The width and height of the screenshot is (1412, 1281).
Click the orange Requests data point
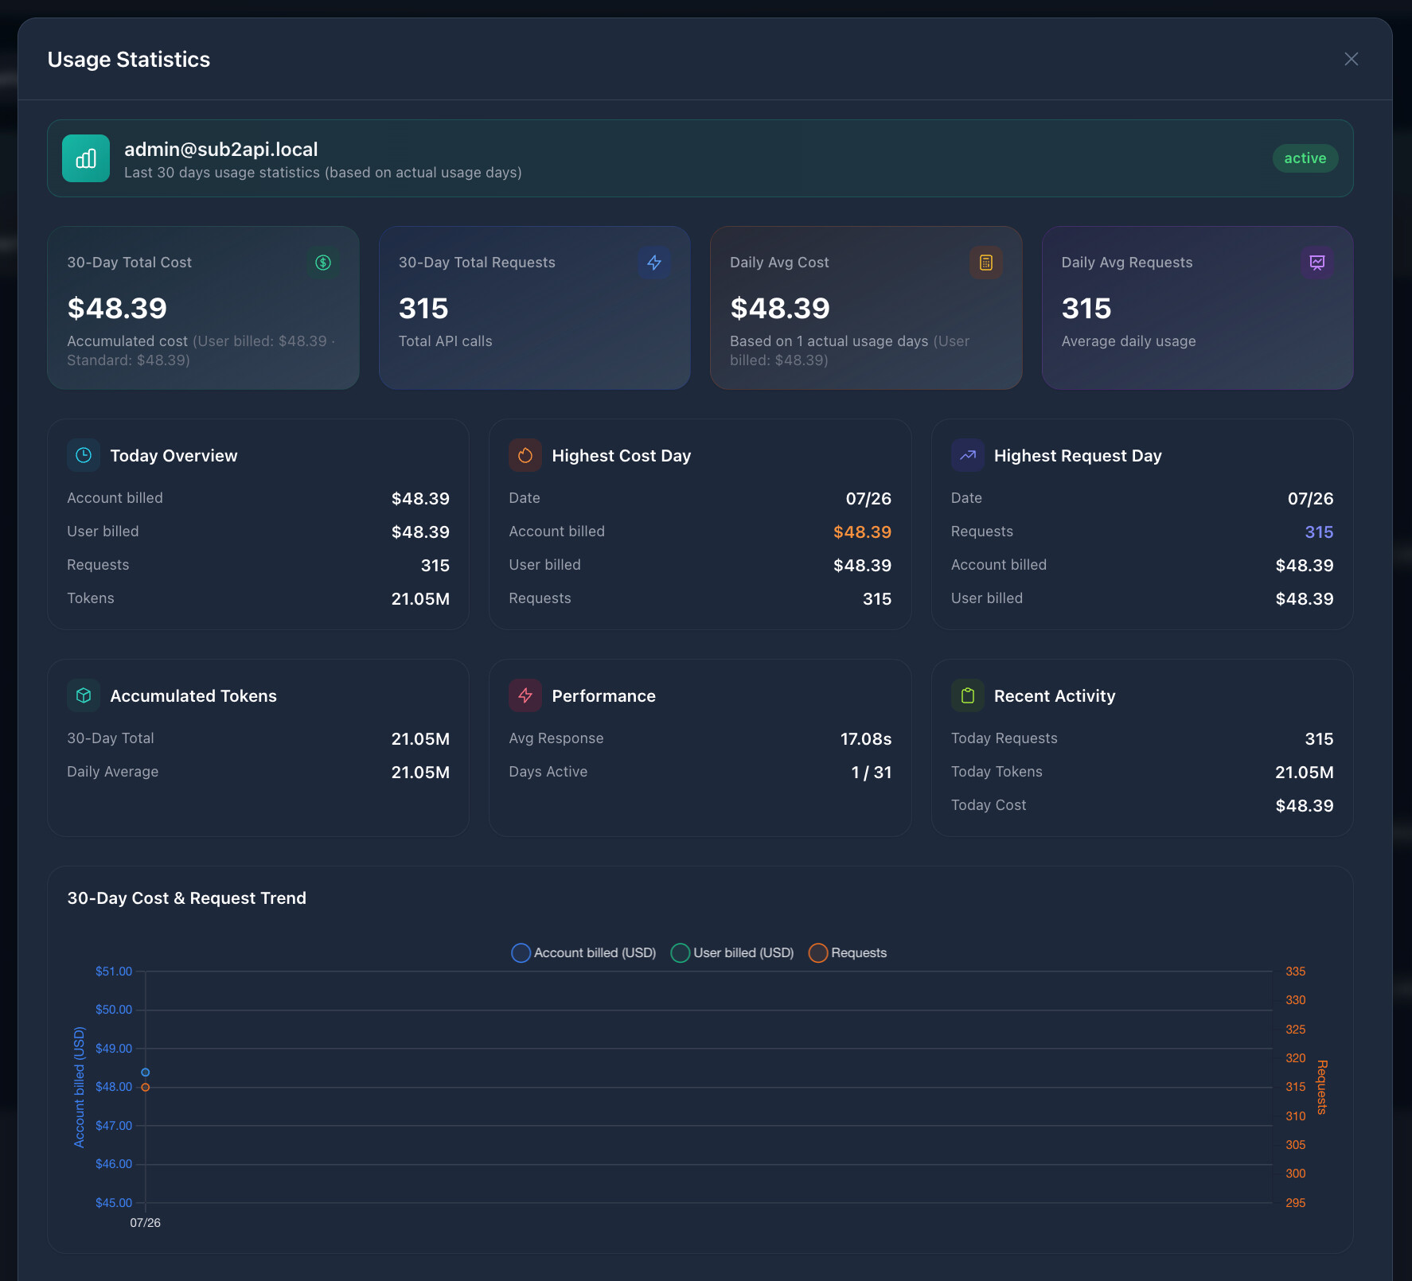(146, 1087)
